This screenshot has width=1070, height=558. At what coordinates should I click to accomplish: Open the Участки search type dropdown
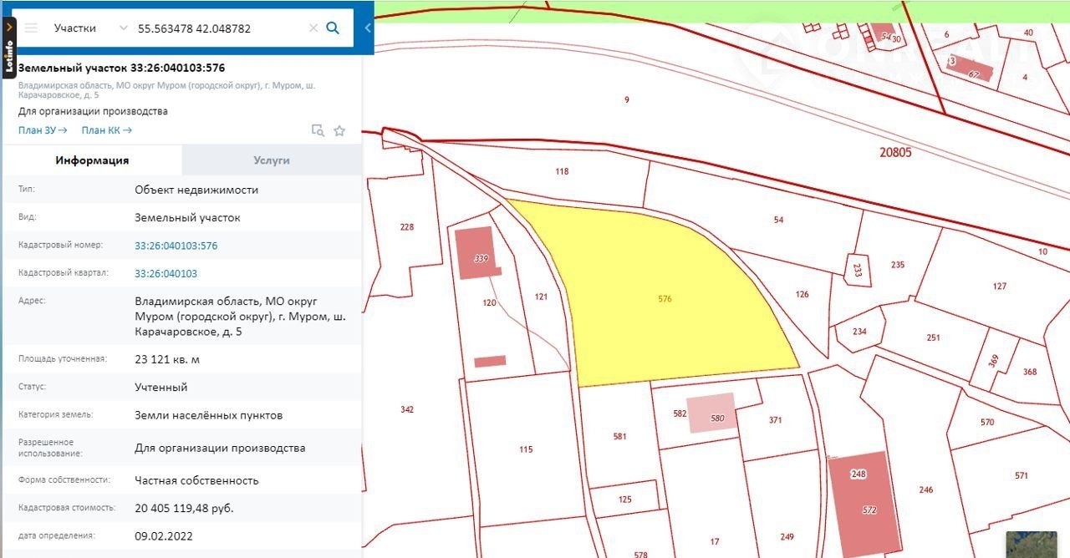point(87,28)
